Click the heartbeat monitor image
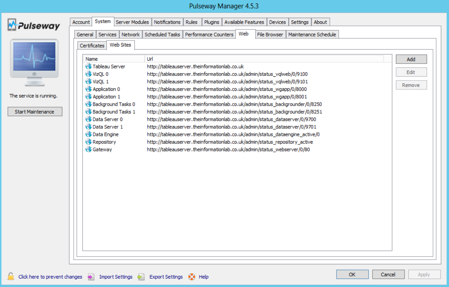 click(34, 62)
